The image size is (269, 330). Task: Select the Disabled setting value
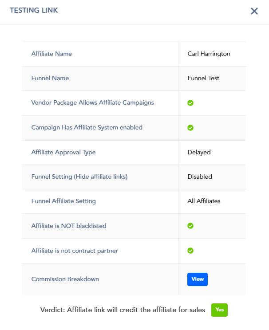(200, 177)
